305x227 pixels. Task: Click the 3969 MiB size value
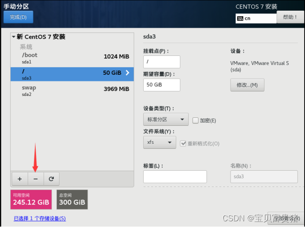click(x=116, y=89)
